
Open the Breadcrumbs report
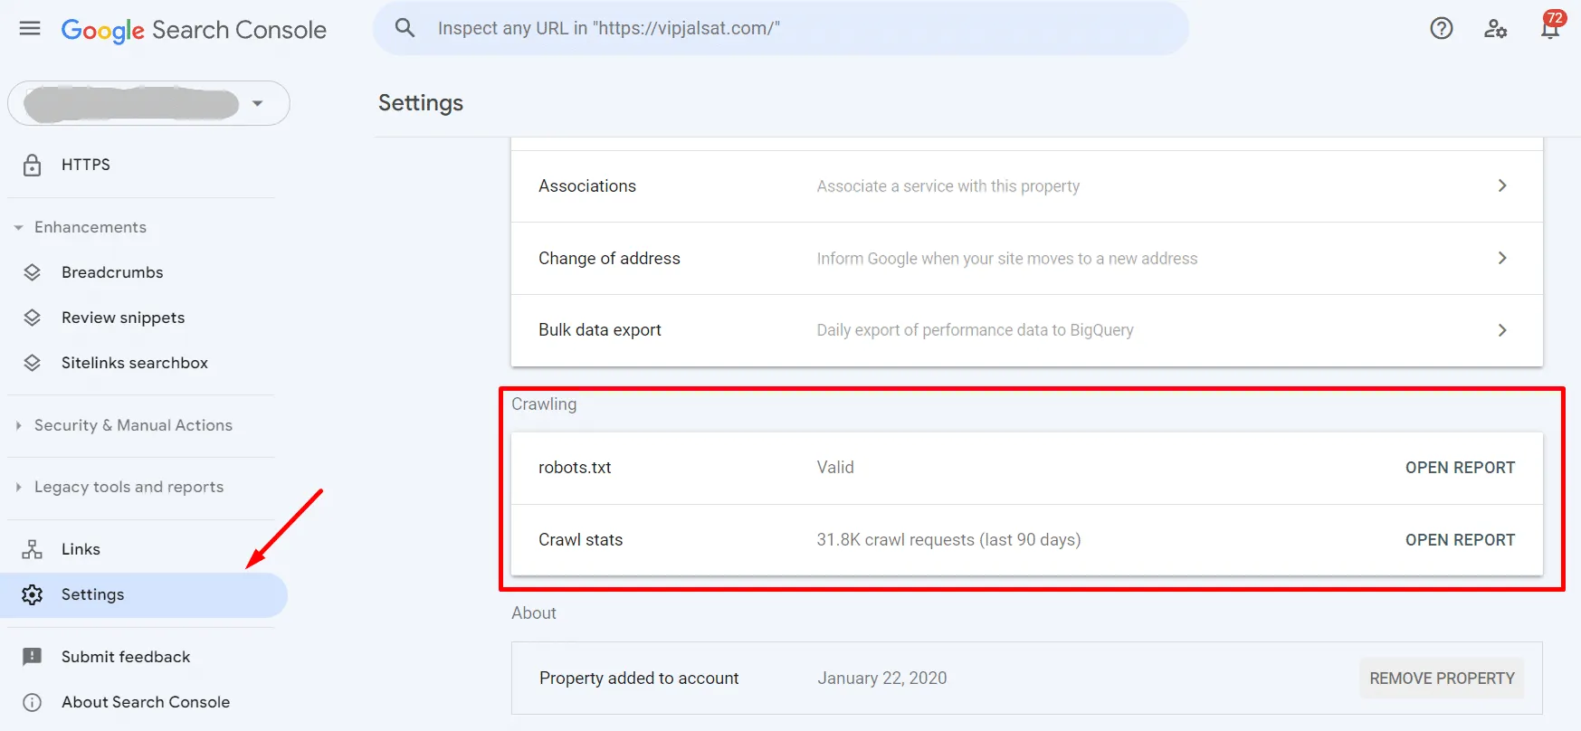pyautogui.click(x=112, y=272)
